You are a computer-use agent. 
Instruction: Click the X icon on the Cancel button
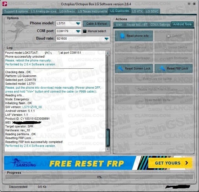[168, 36]
